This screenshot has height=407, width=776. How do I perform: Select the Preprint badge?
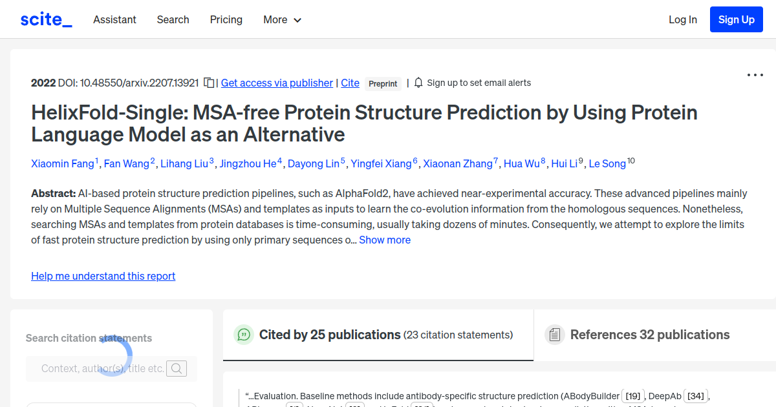383,83
